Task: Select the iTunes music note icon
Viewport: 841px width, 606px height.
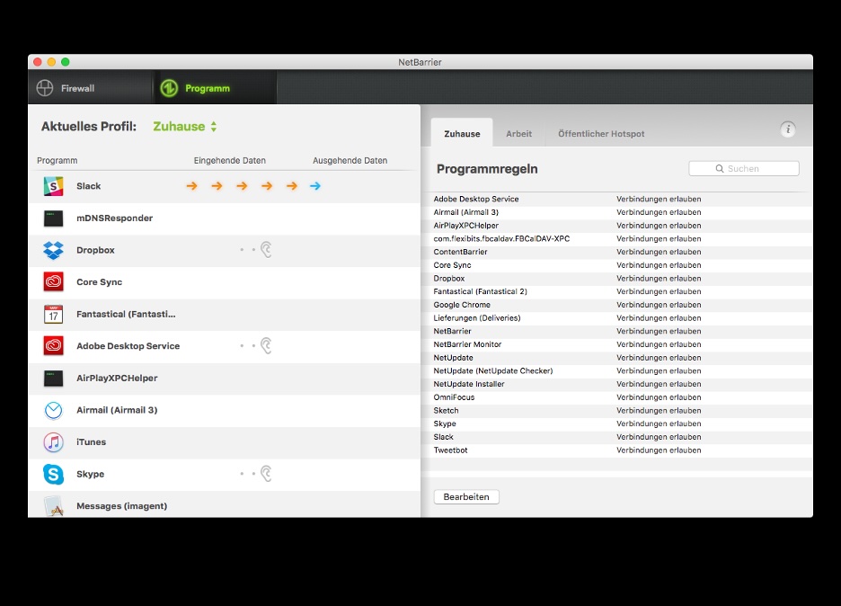Action: click(x=54, y=442)
